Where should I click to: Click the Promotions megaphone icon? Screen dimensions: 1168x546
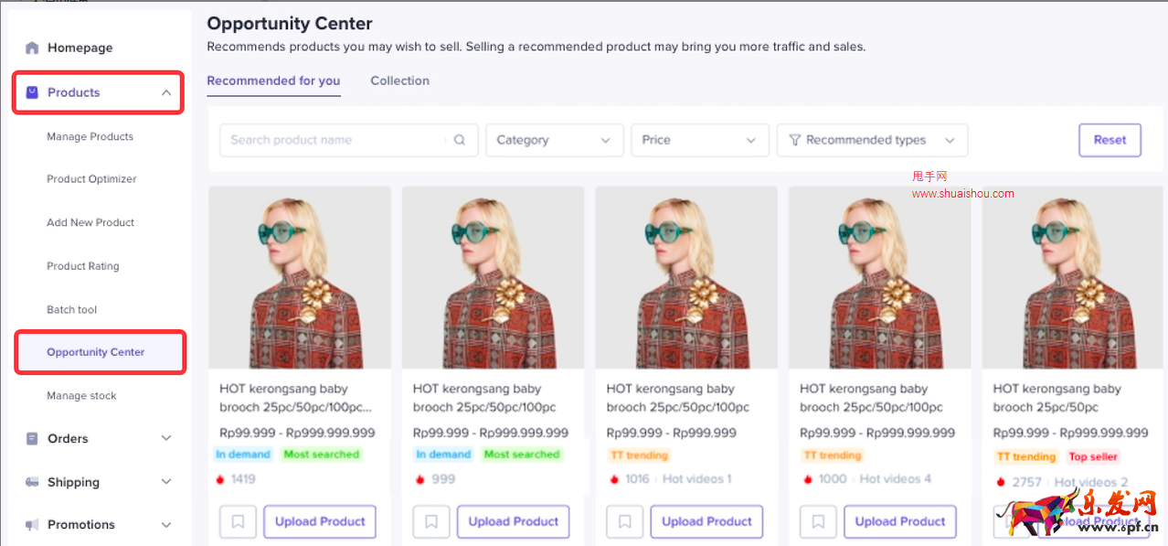click(32, 525)
